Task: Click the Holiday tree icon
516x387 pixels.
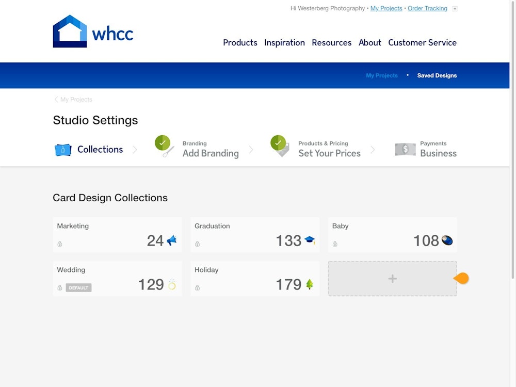Action: [310, 284]
